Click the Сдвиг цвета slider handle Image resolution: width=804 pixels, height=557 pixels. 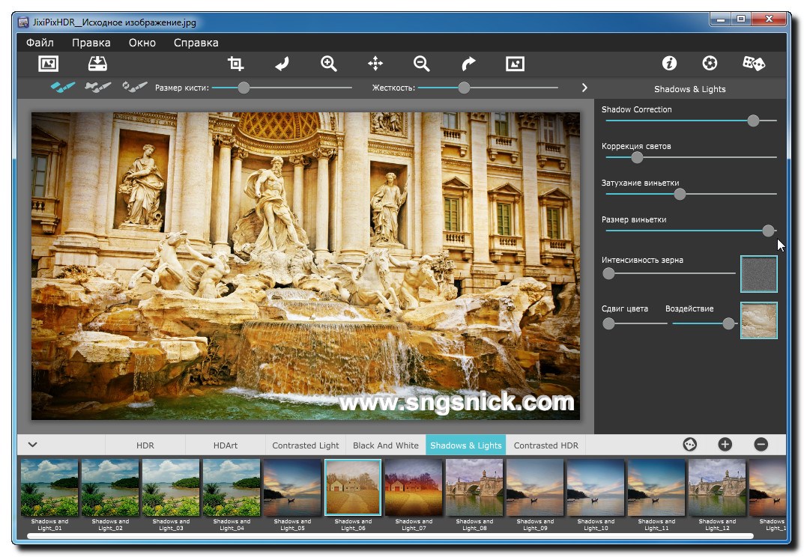[x=608, y=323]
